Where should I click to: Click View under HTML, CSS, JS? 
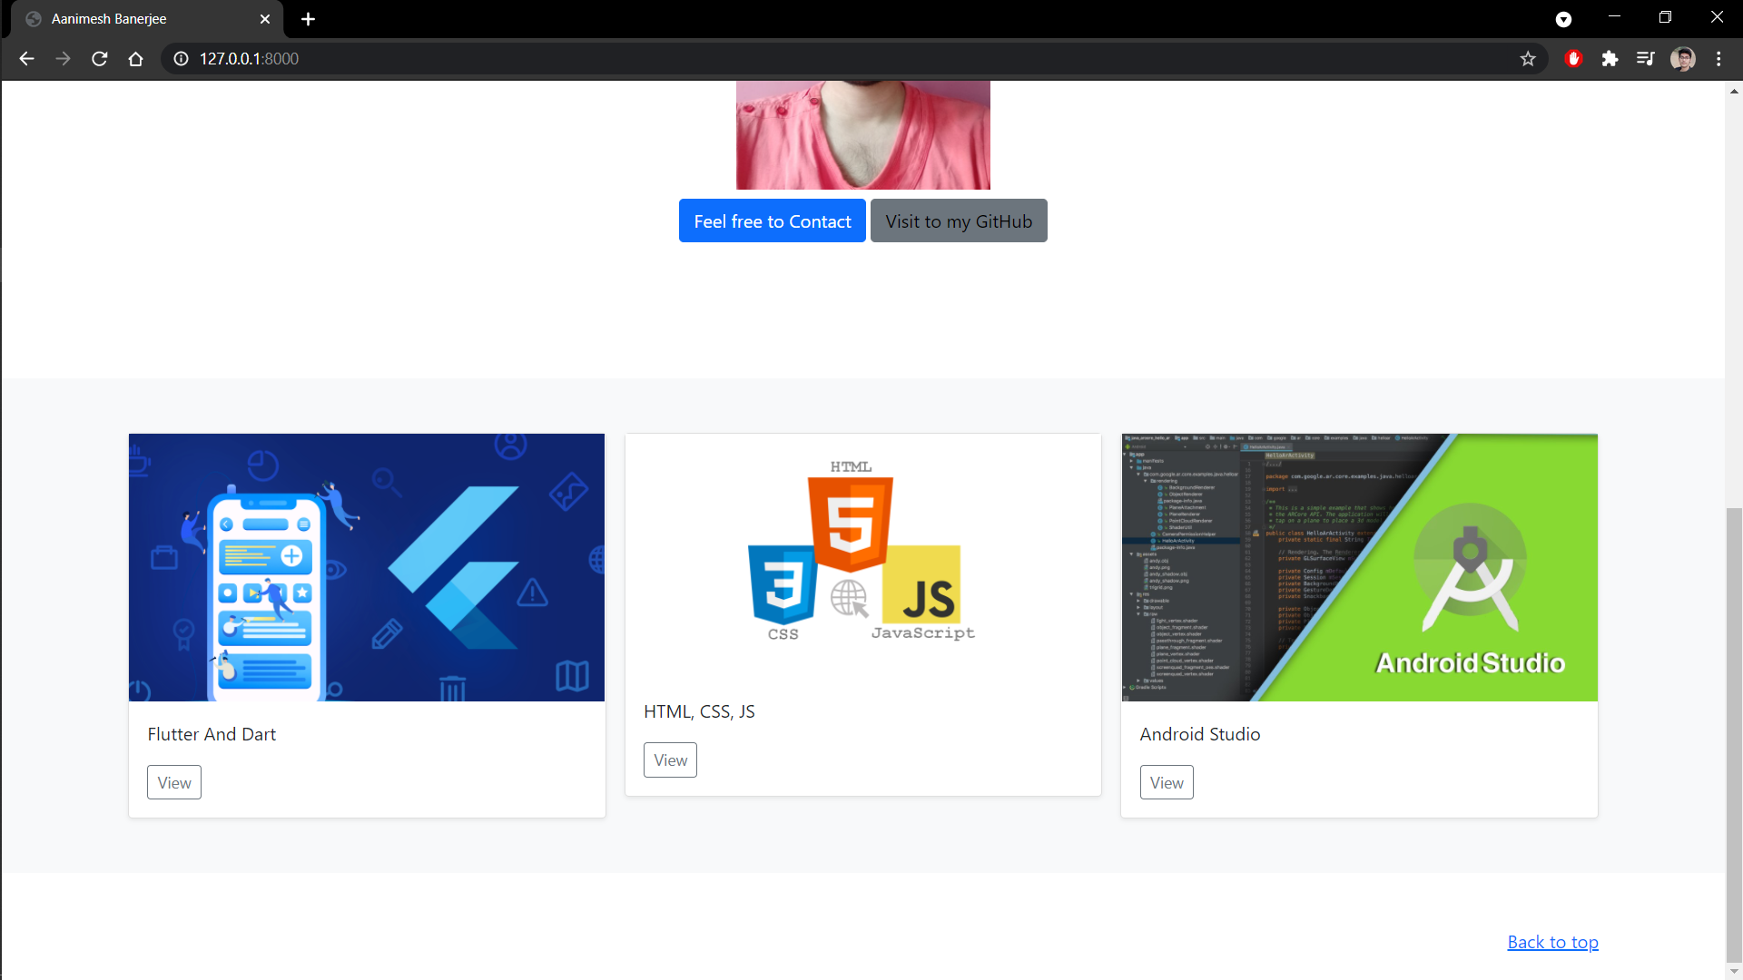point(670,760)
